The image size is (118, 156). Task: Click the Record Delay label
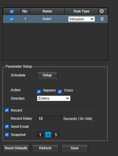pyautogui.click(x=21, y=119)
